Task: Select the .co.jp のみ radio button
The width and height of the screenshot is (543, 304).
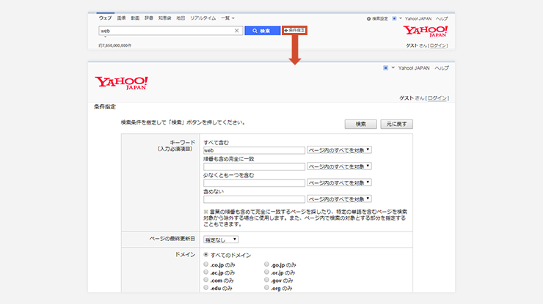Action: tap(205, 264)
